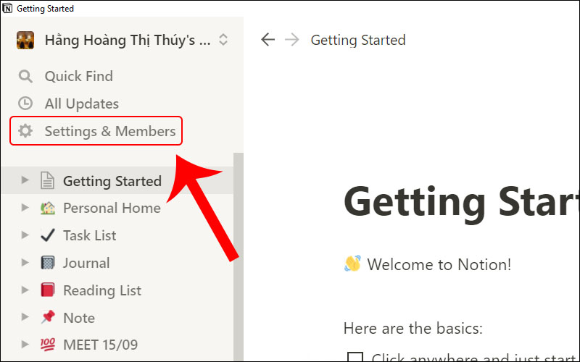580x362 pixels.
Task: Click the Note pushpin icon
Action: click(47, 318)
